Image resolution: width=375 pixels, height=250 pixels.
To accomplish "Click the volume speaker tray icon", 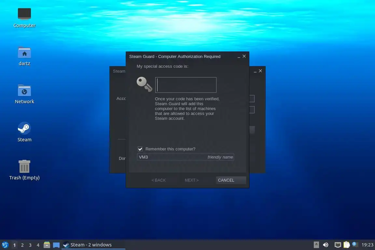I will pos(326,245).
